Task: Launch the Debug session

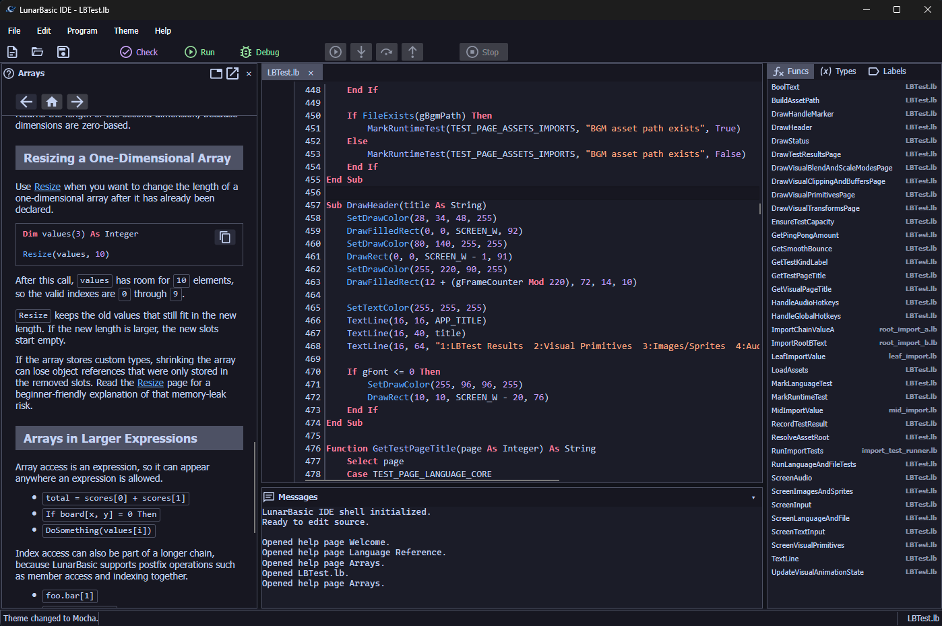Action: click(259, 52)
